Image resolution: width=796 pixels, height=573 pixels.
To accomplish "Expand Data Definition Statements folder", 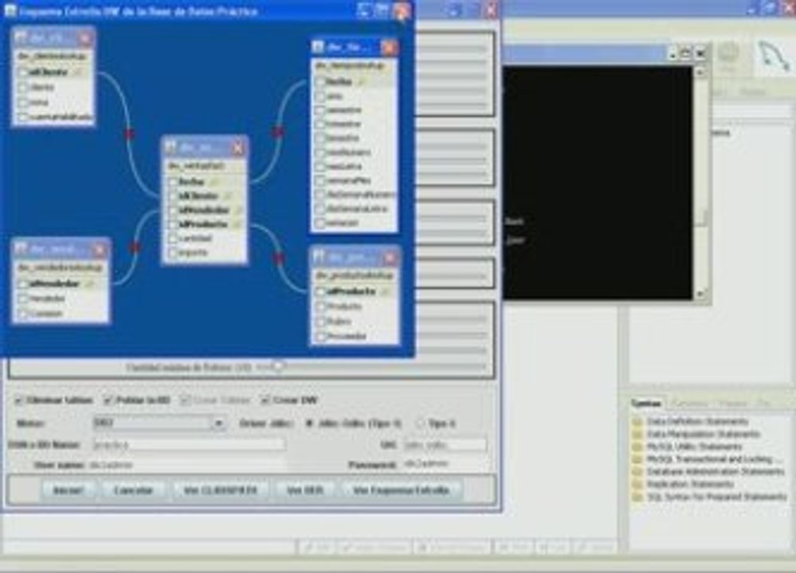I will pyautogui.click(x=637, y=422).
